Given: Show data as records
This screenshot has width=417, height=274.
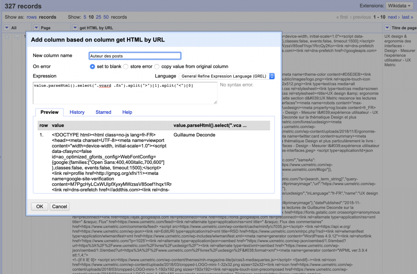Looking at the screenshot, I should [48, 17].
